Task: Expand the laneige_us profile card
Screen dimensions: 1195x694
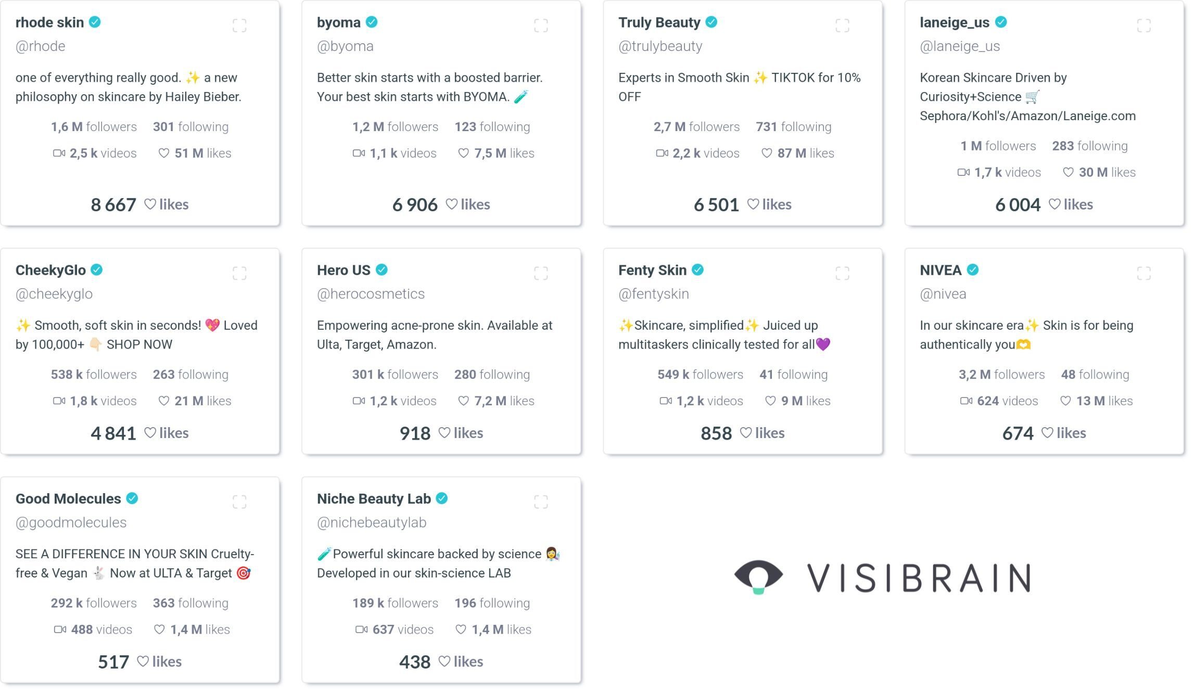Action: (x=1143, y=25)
